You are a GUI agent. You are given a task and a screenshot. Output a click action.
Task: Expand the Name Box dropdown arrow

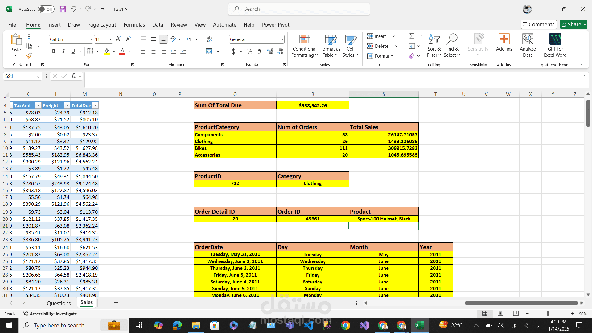coord(38,76)
